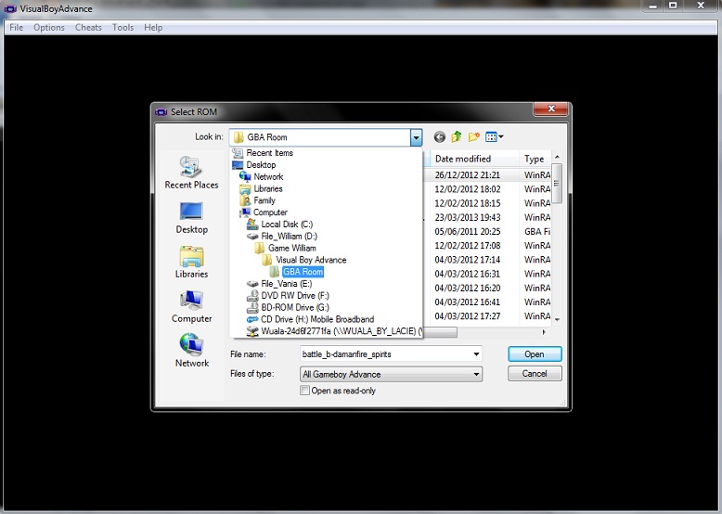Image resolution: width=722 pixels, height=514 pixels.
Task: Click VisualBoyAdvance title bar app icon
Action: pos(10,8)
